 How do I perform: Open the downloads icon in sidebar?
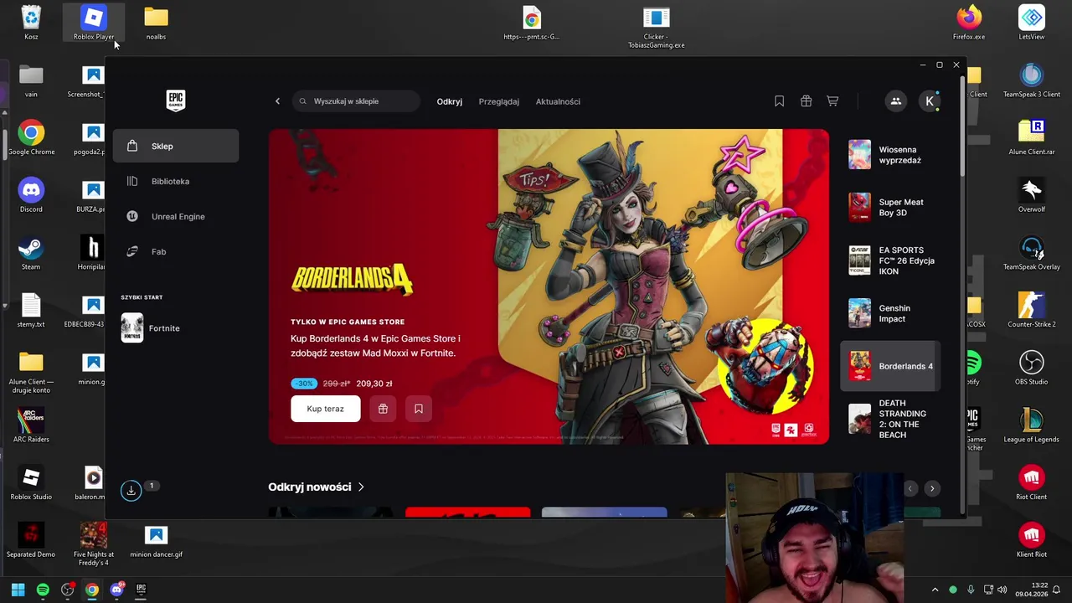131,491
